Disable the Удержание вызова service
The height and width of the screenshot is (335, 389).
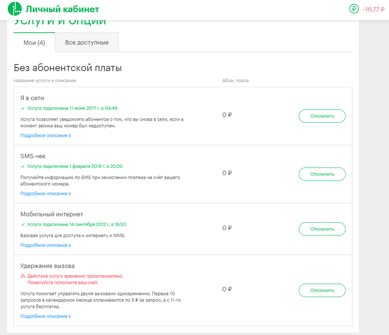[x=322, y=290]
